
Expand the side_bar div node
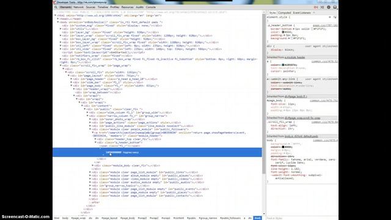pos(71,82)
